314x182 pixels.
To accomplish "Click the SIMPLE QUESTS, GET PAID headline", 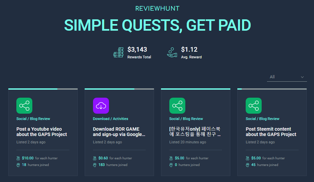I will [x=157, y=25].
